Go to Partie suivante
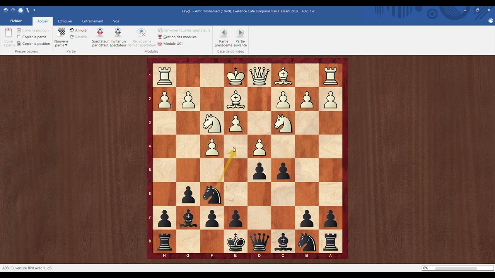The width and height of the screenshot is (495, 278). point(240,37)
